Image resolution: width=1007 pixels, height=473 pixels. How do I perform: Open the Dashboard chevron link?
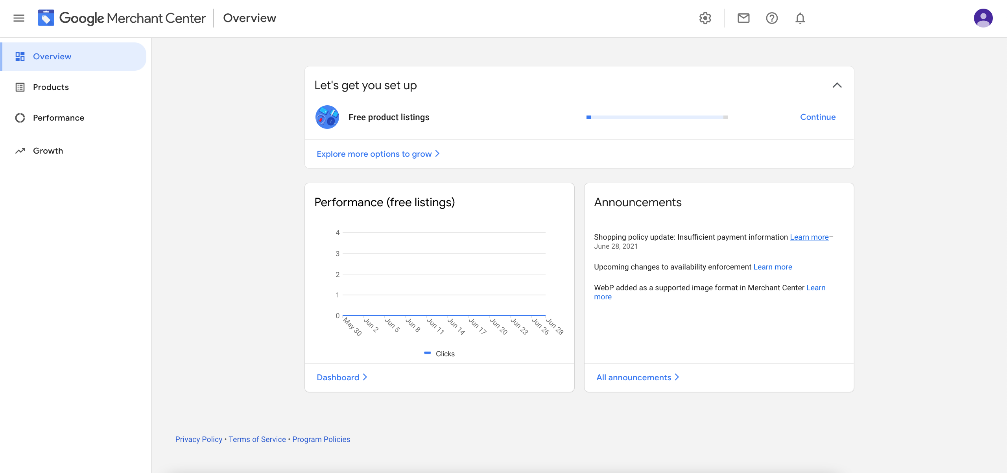click(341, 377)
